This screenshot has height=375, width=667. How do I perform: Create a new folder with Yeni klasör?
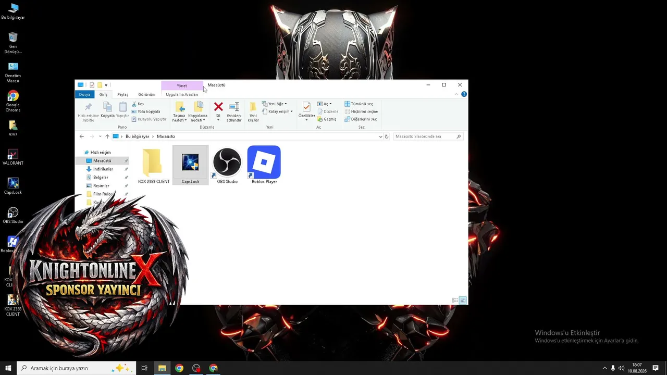click(x=253, y=112)
